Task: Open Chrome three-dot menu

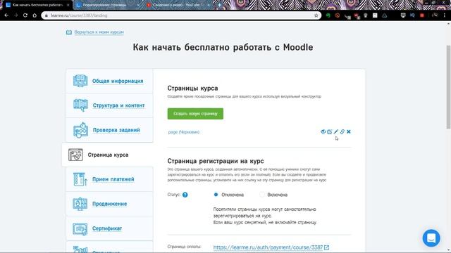Action: [x=445, y=15]
